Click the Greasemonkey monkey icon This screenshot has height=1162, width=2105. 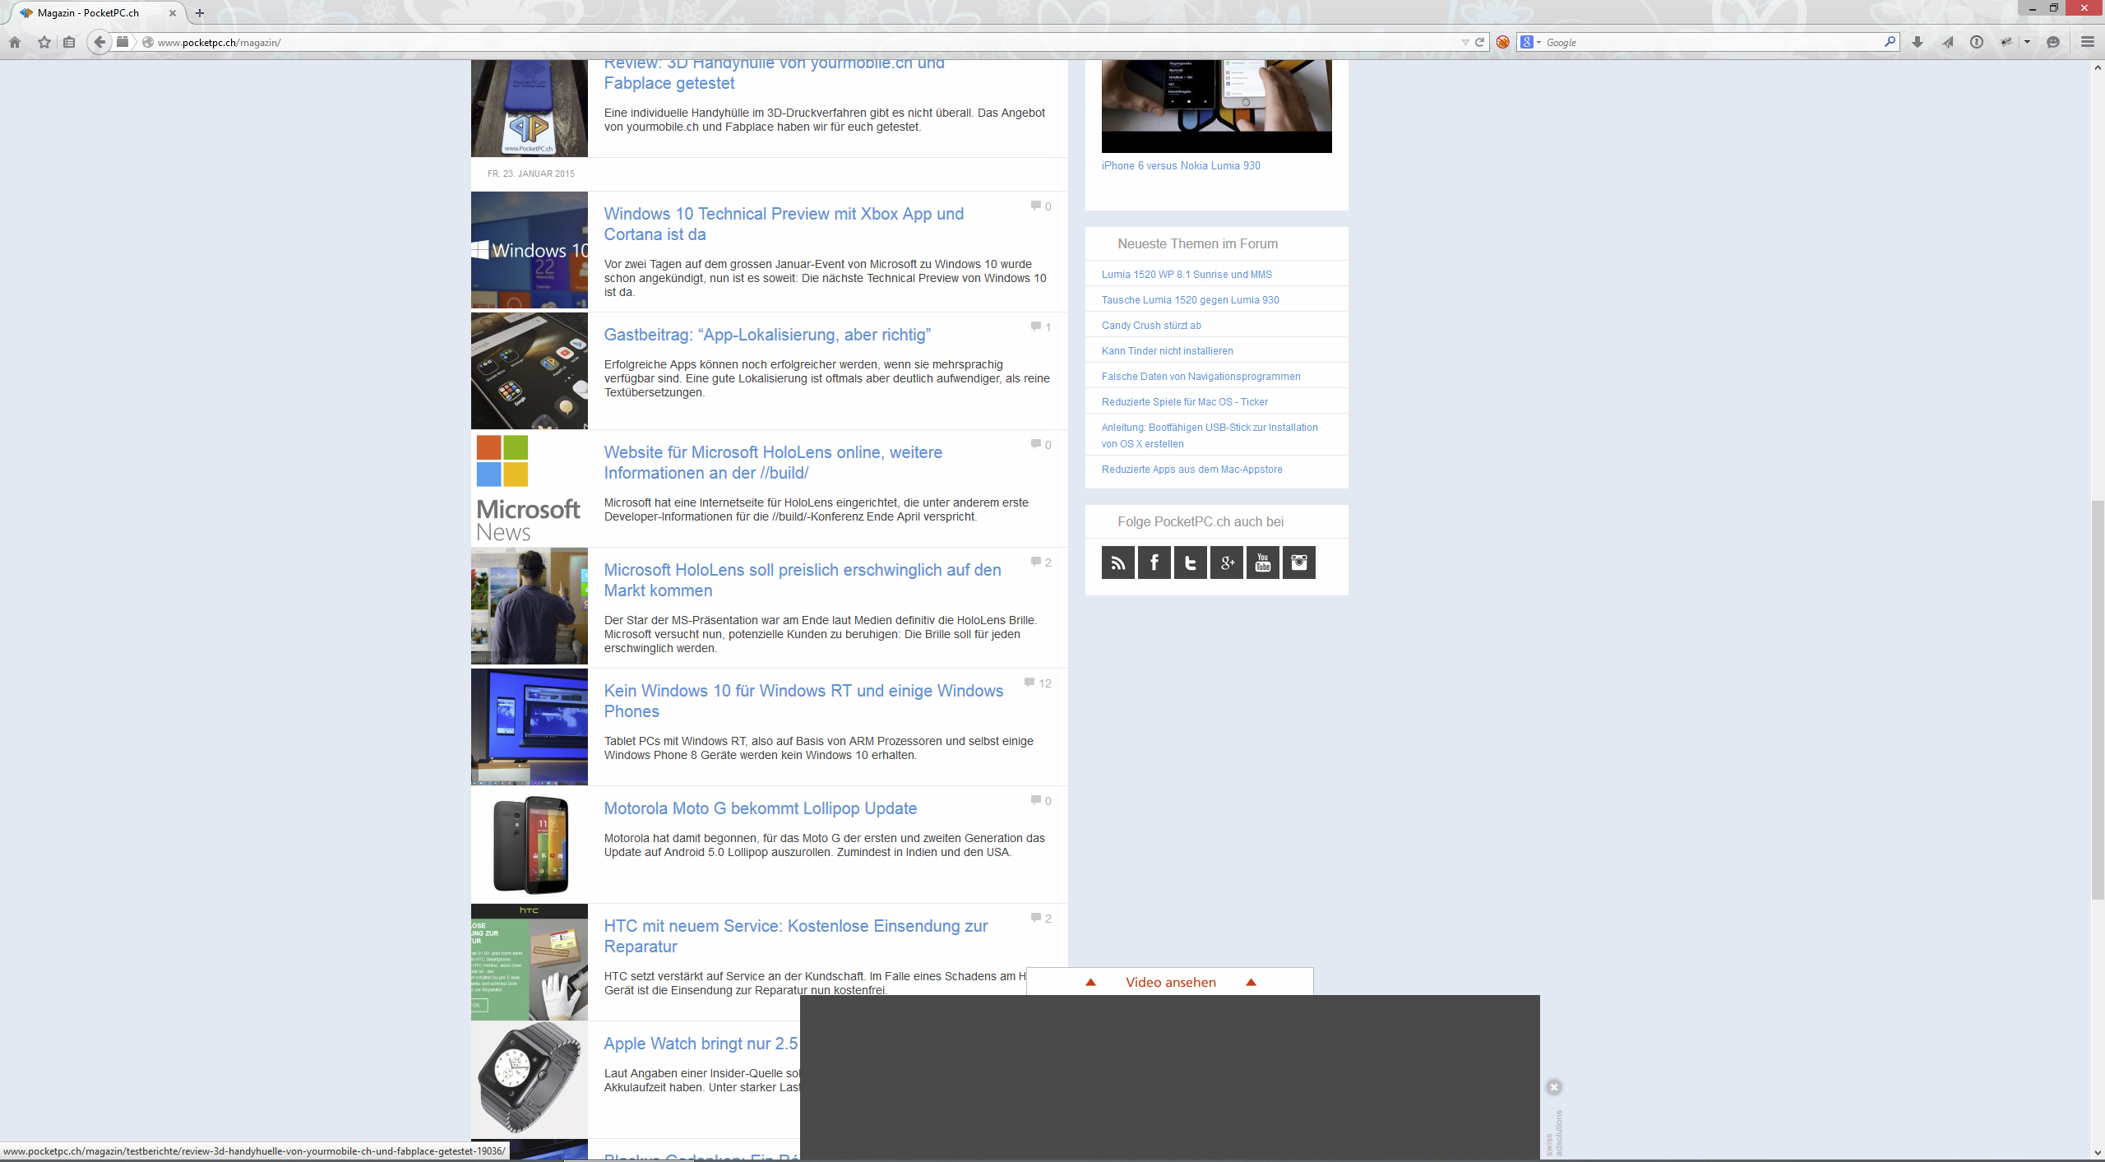tap(2007, 42)
